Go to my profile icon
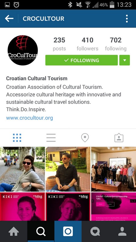Viewport: 136px width, 242px height. pos(122,231)
